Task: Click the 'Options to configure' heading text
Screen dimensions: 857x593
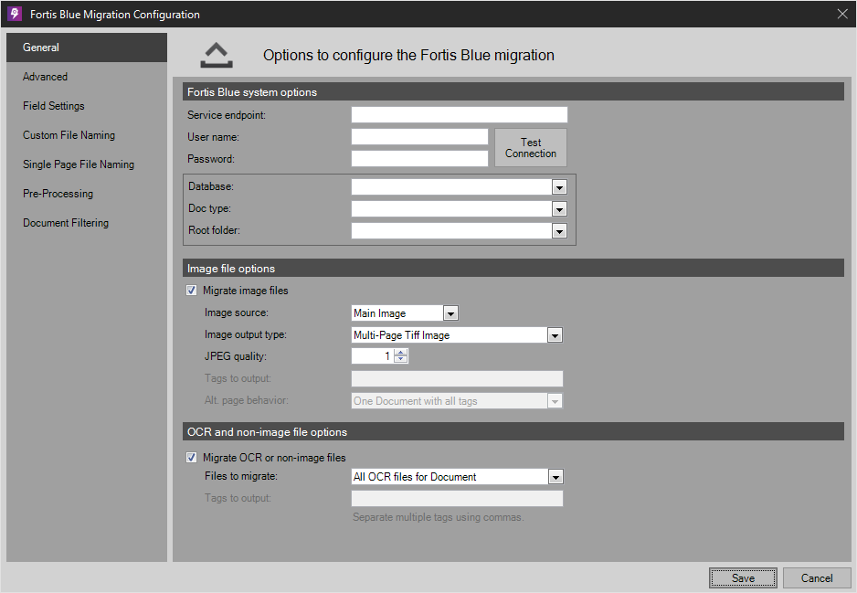Action: click(x=408, y=55)
